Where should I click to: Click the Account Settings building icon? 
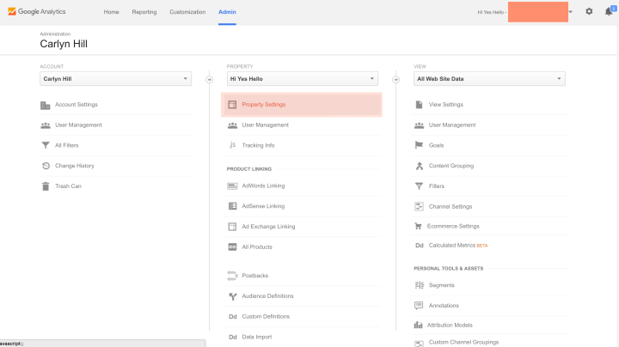coord(46,105)
